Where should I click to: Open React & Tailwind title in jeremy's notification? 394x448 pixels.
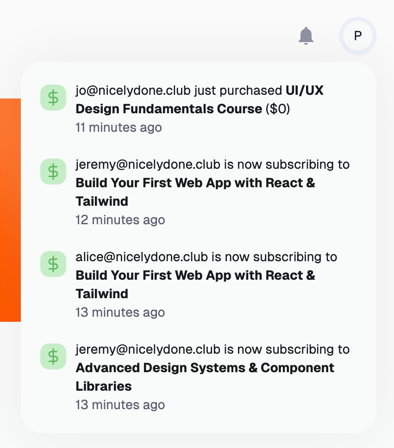(x=195, y=183)
